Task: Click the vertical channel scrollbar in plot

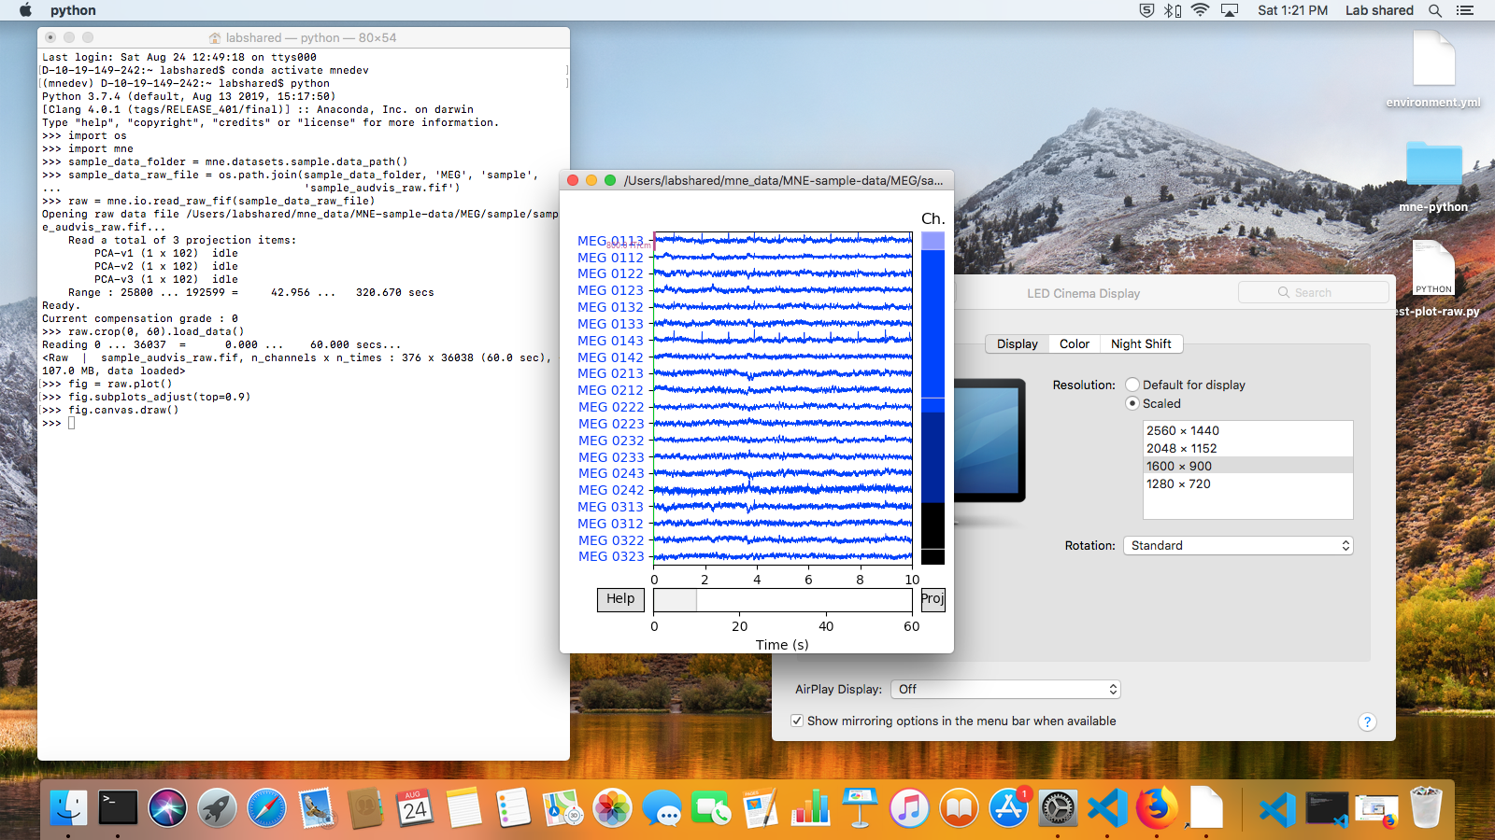Action: point(933,399)
